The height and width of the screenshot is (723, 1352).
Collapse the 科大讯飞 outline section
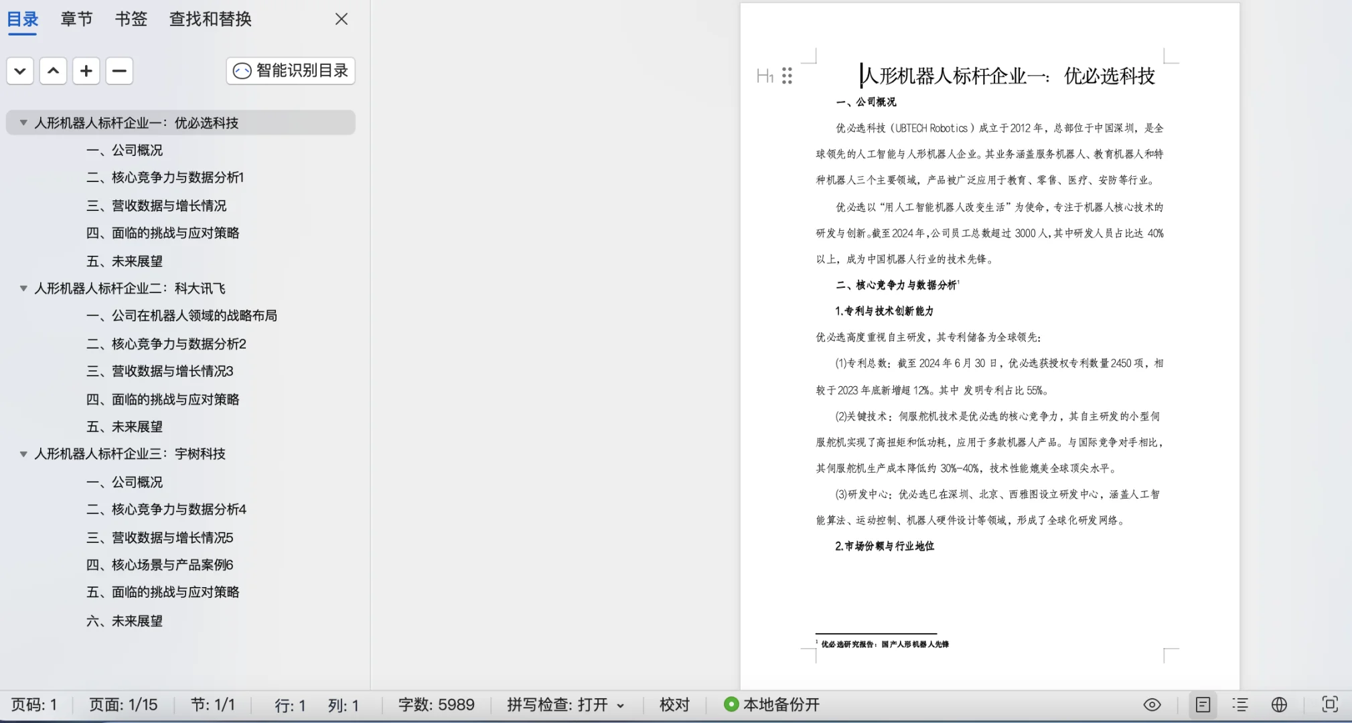[x=23, y=289]
